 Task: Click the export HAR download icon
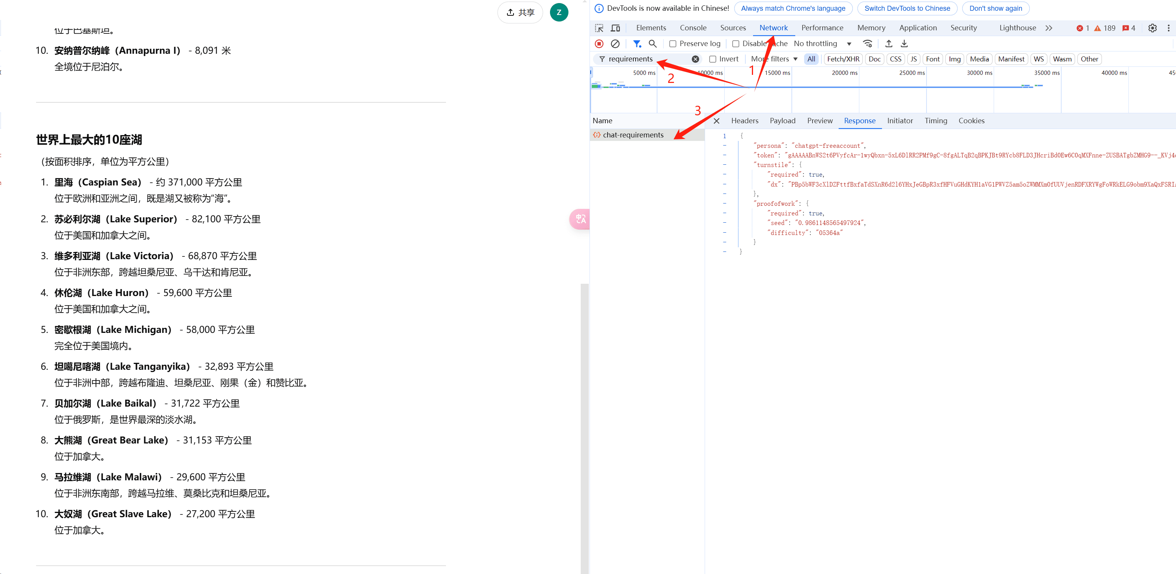point(904,44)
